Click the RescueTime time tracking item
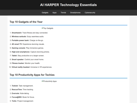This screenshot has width=137, height=103. [23, 90]
